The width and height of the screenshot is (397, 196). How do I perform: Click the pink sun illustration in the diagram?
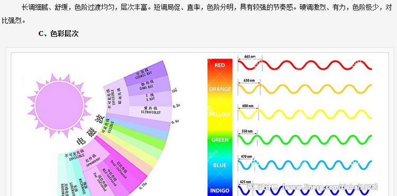coord(59,105)
